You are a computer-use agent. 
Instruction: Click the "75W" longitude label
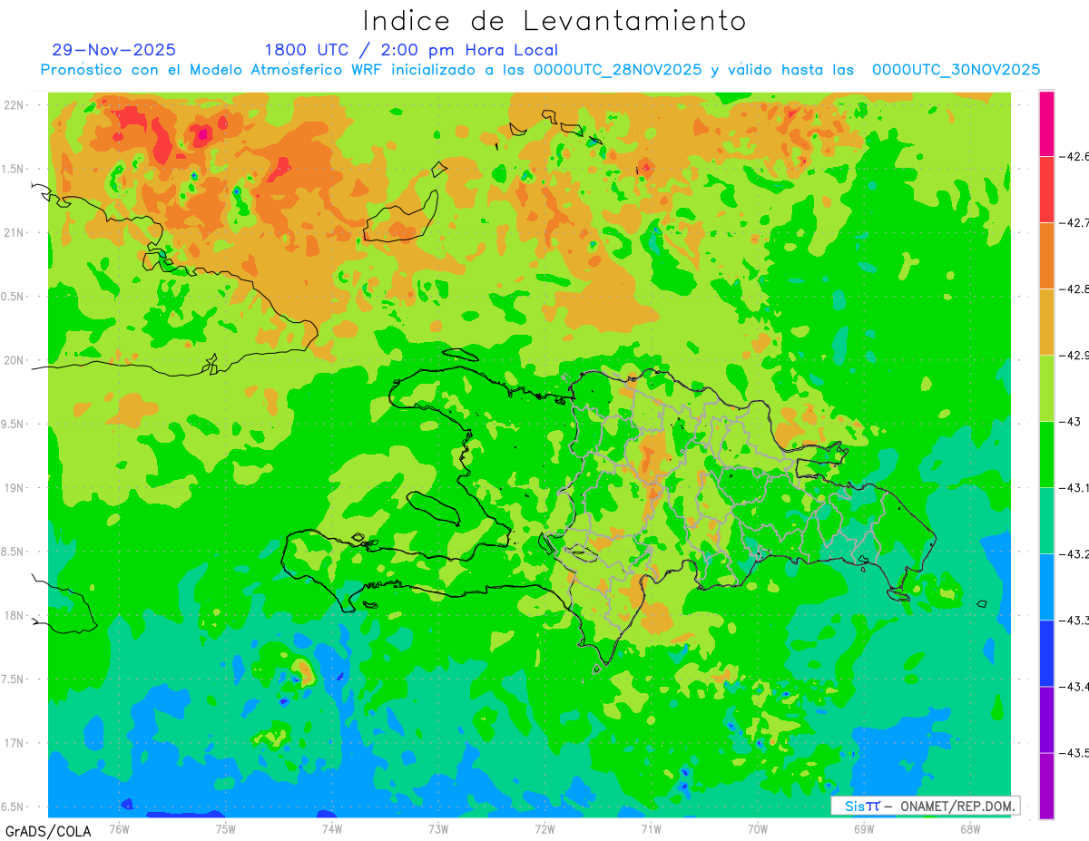[225, 829]
